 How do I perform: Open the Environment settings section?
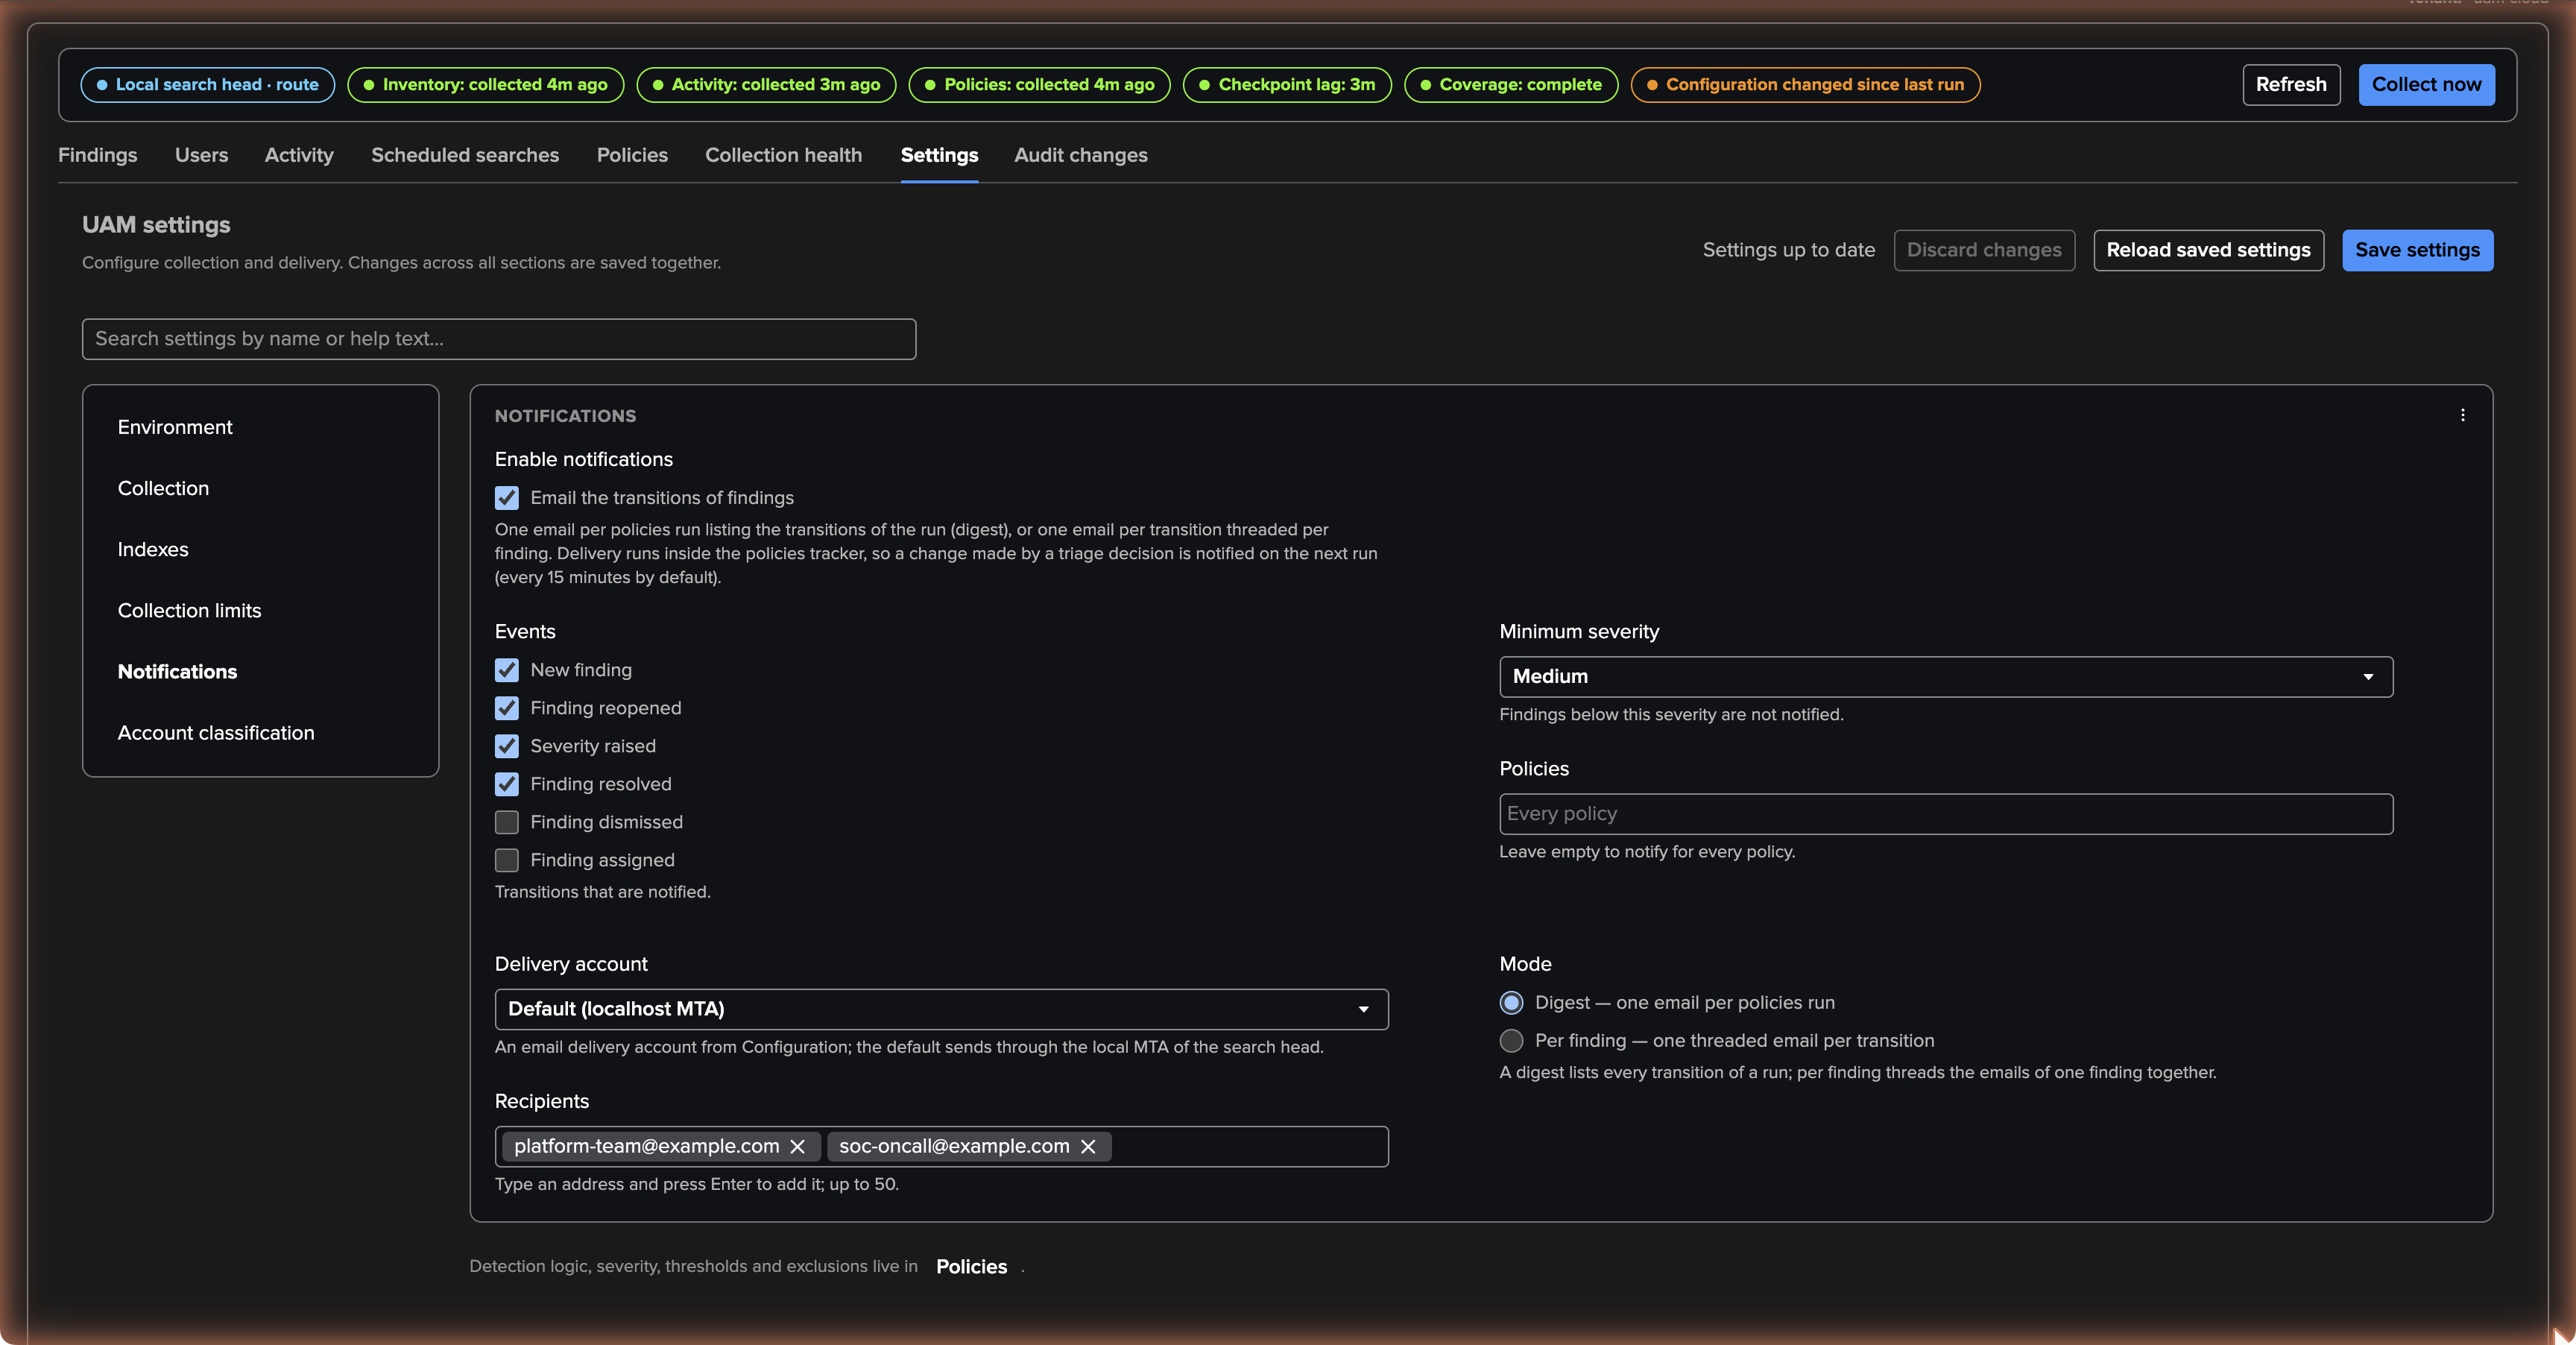point(175,427)
